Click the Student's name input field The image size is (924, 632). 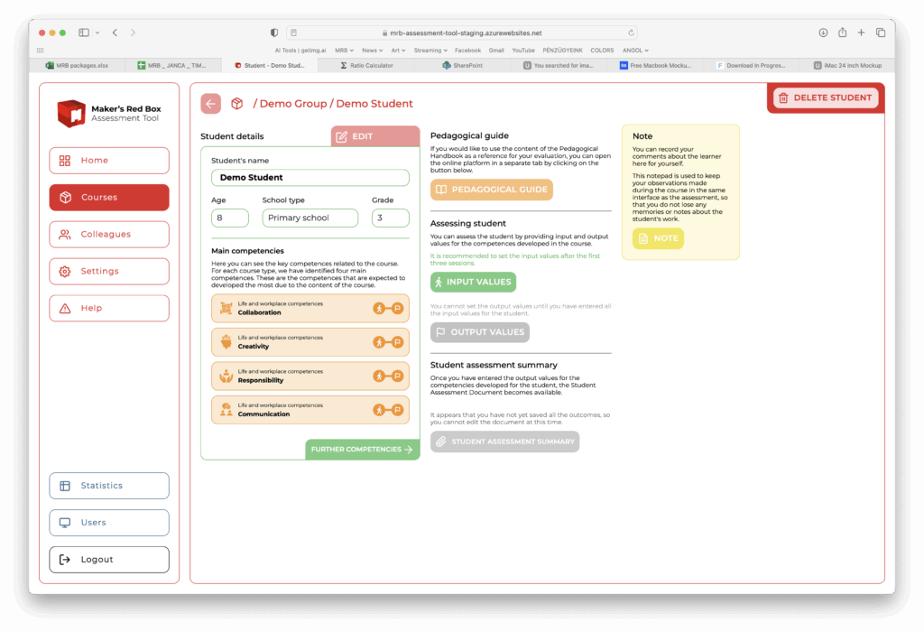coord(310,178)
